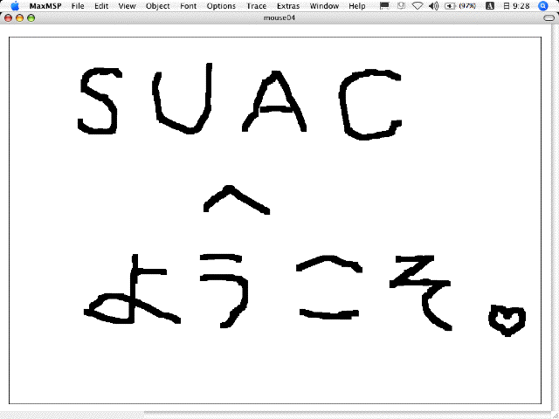
Task: Click the battery status icon
Action: [450, 6]
